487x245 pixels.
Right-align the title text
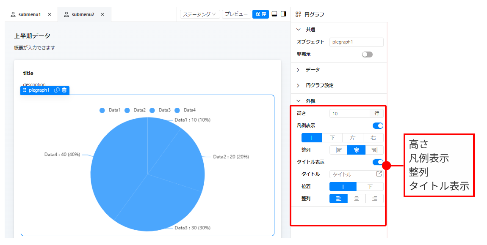[x=374, y=199]
